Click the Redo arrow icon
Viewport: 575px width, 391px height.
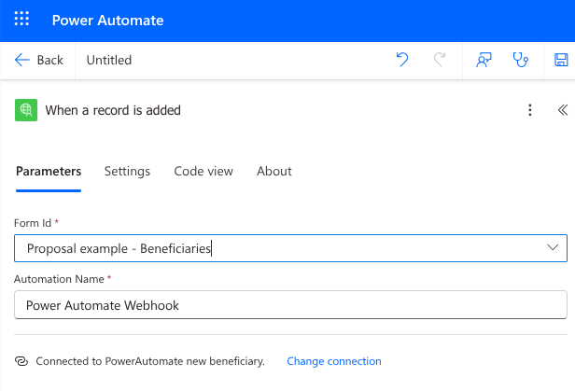pos(440,60)
